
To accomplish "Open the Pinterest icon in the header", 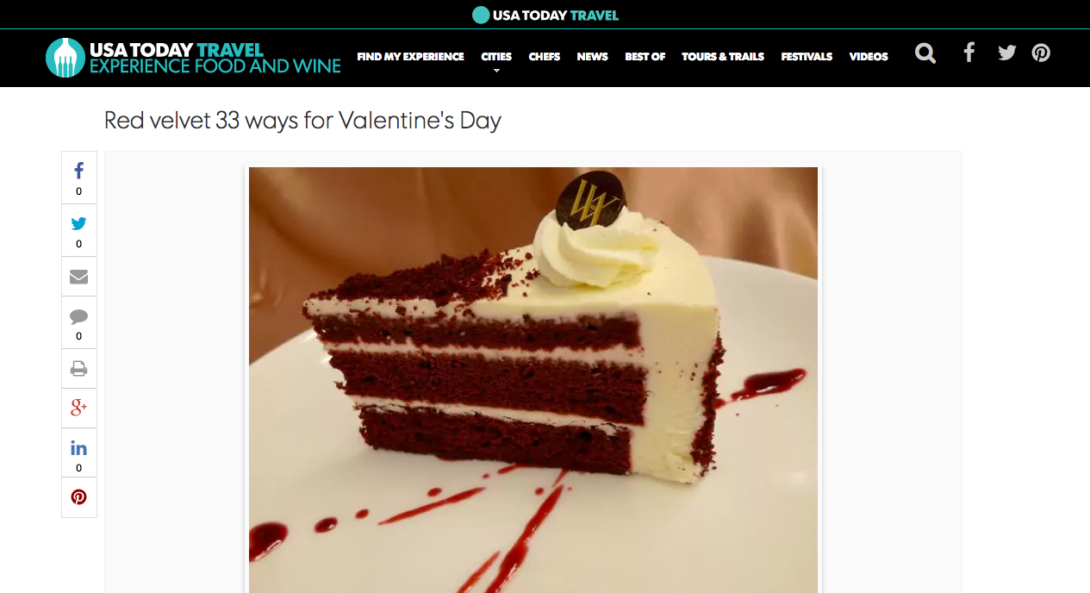I will [1041, 53].
